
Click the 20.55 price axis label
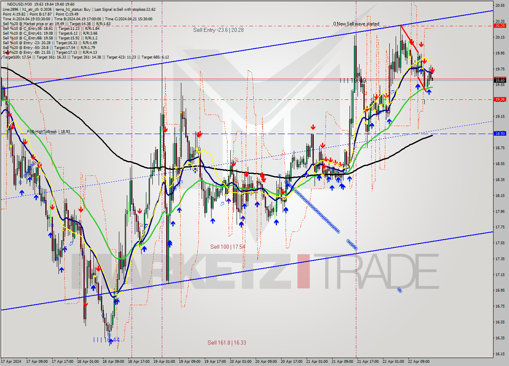500,5
